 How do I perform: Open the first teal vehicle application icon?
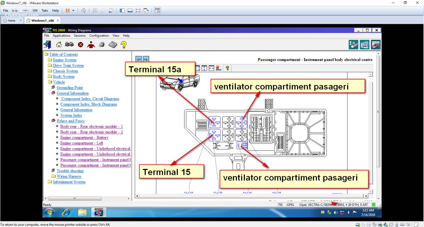(x=353, y=45)
